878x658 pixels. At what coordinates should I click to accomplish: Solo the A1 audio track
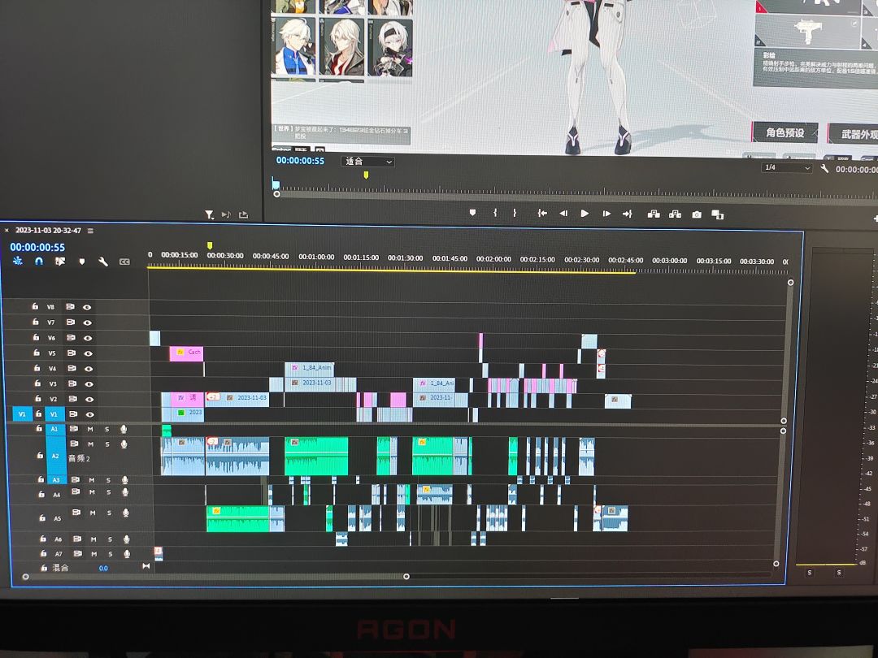(x=106, y=429)
